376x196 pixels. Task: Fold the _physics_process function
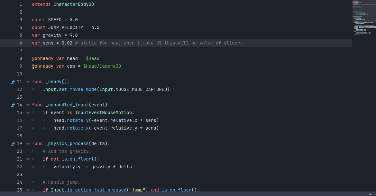tap(28, 144)
